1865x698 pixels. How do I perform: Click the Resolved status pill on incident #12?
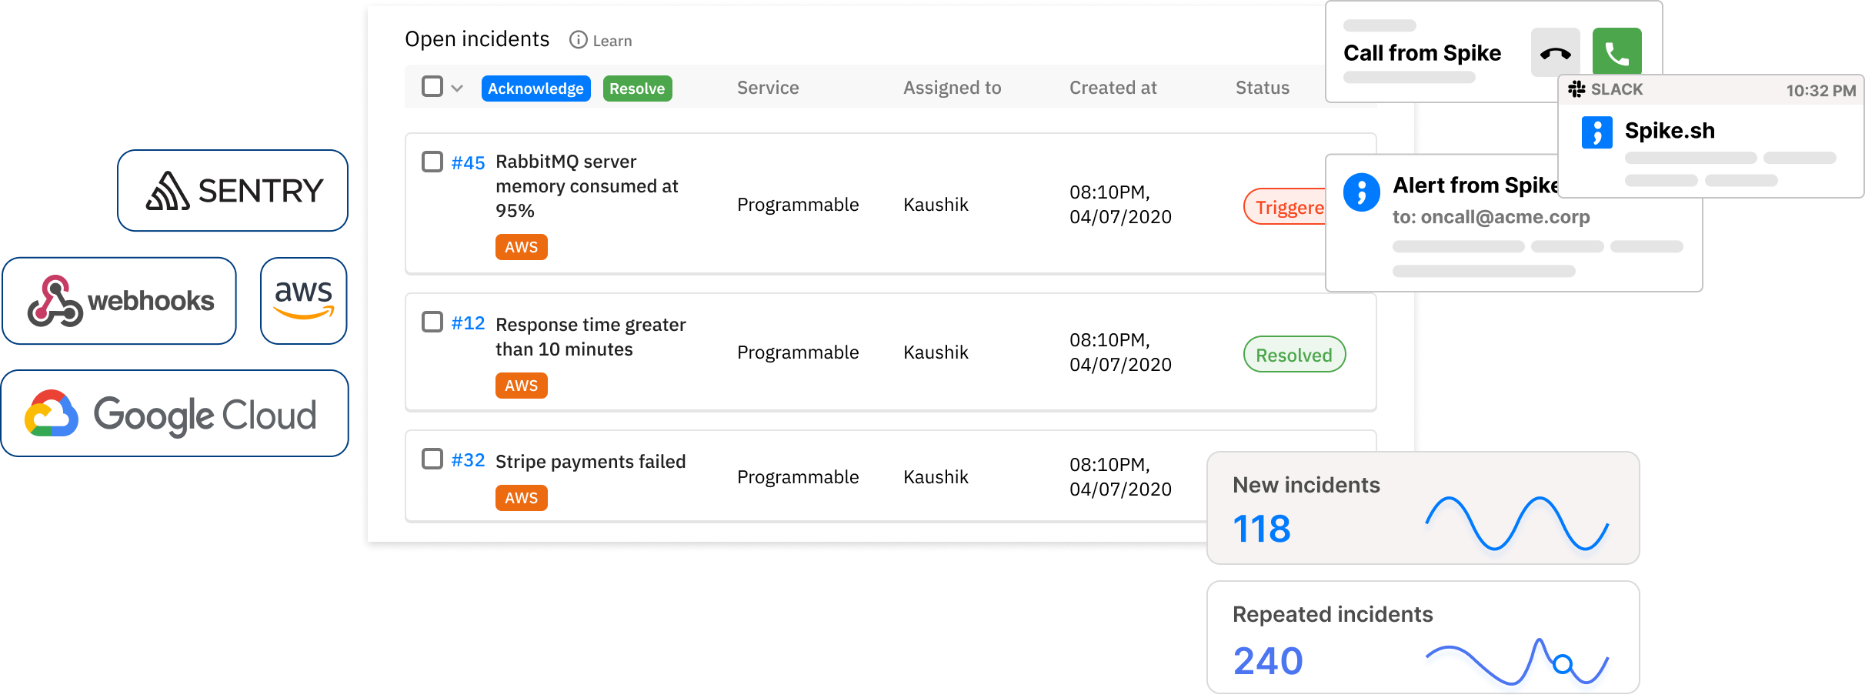pos(1293,354)
